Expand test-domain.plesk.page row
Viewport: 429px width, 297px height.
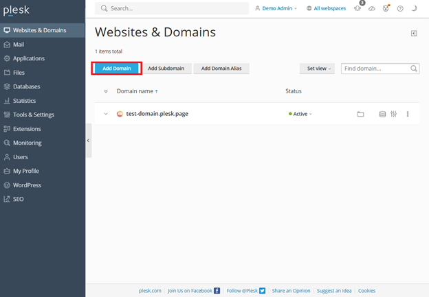[106, 114]
